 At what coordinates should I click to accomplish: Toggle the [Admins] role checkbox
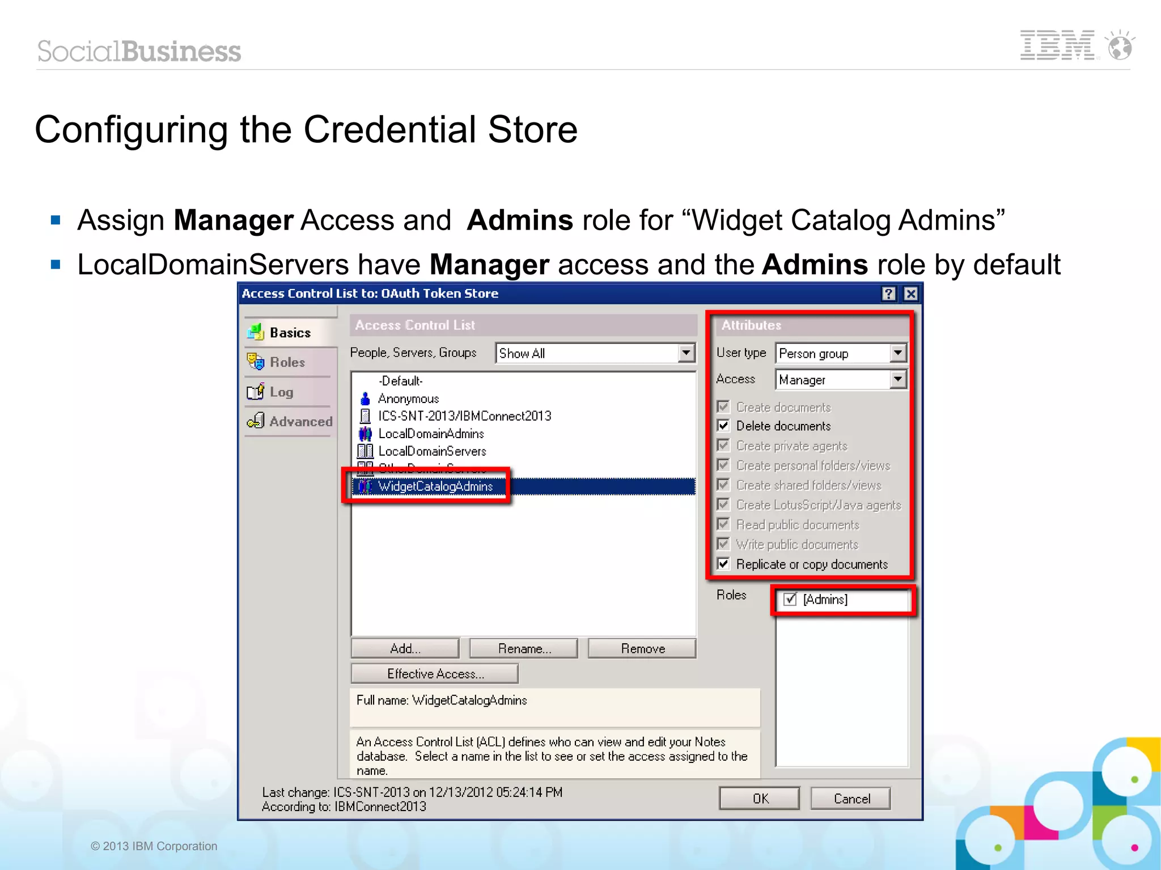point(790,599)
